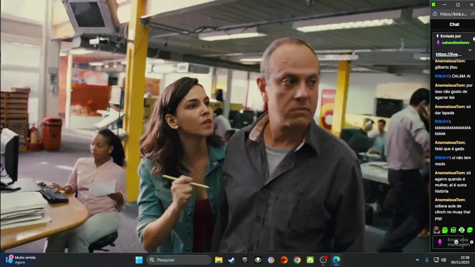The height and width of the screenshot is (267, 475).
Task: Open the chat settings gear
Action: coord(472,242)
